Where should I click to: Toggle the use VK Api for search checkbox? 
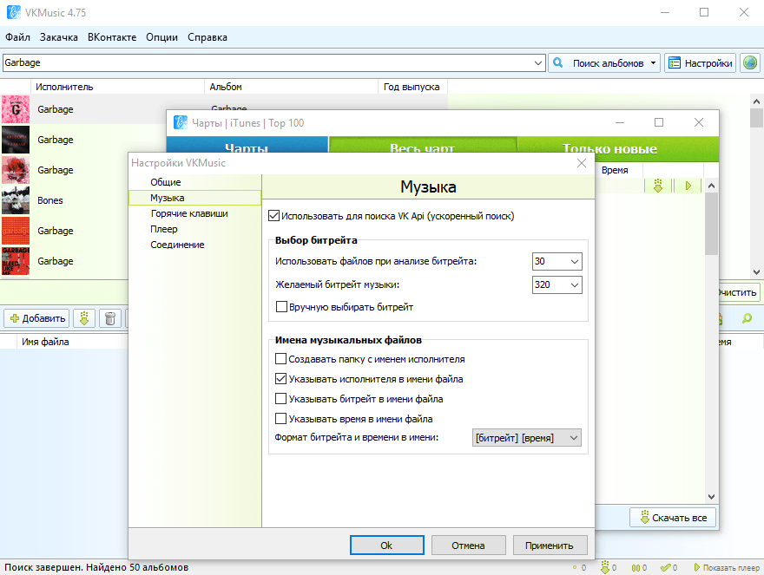click(x=273, y=216)
